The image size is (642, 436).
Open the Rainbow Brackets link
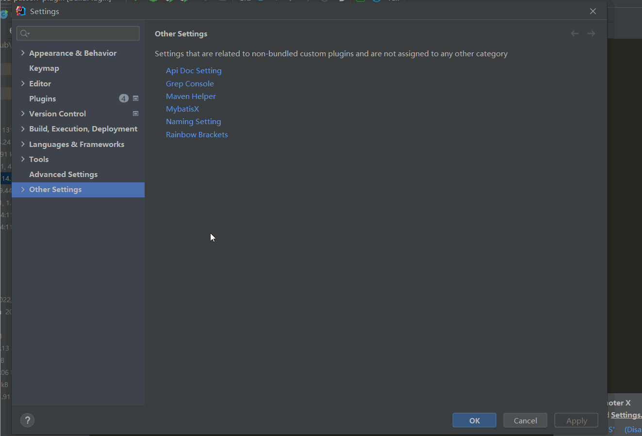[197, 134]
